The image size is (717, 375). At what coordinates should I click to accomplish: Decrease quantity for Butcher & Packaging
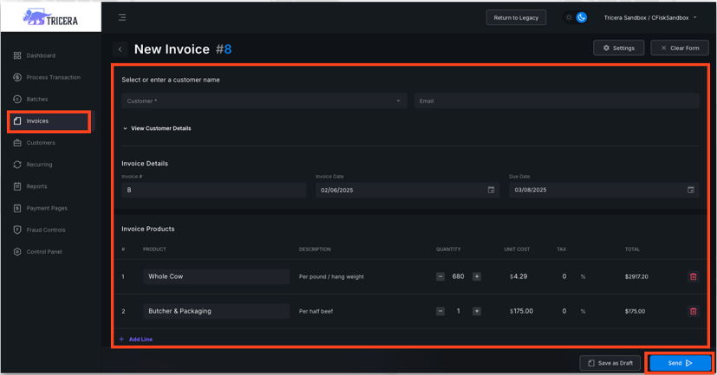coord(440,311)
